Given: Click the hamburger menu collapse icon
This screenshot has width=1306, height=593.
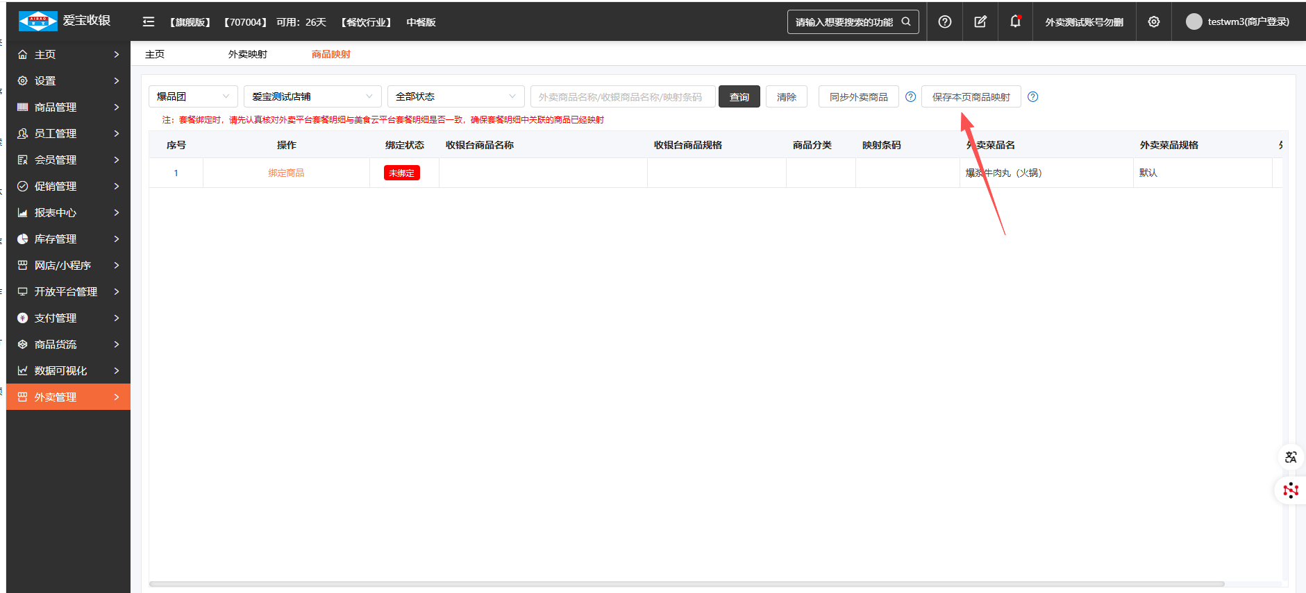Looking at the screenshot, I should pos(148,22).
